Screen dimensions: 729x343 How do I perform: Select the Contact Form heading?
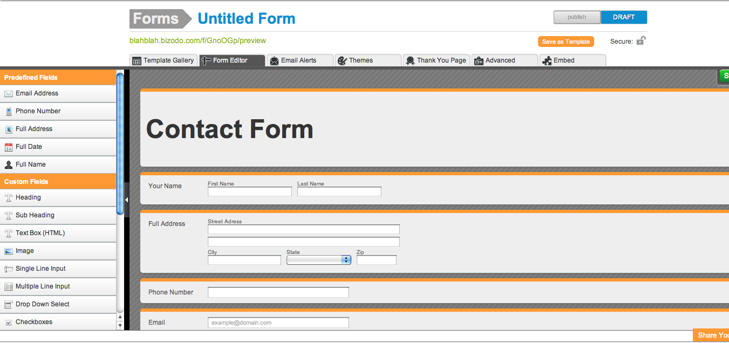230,129
